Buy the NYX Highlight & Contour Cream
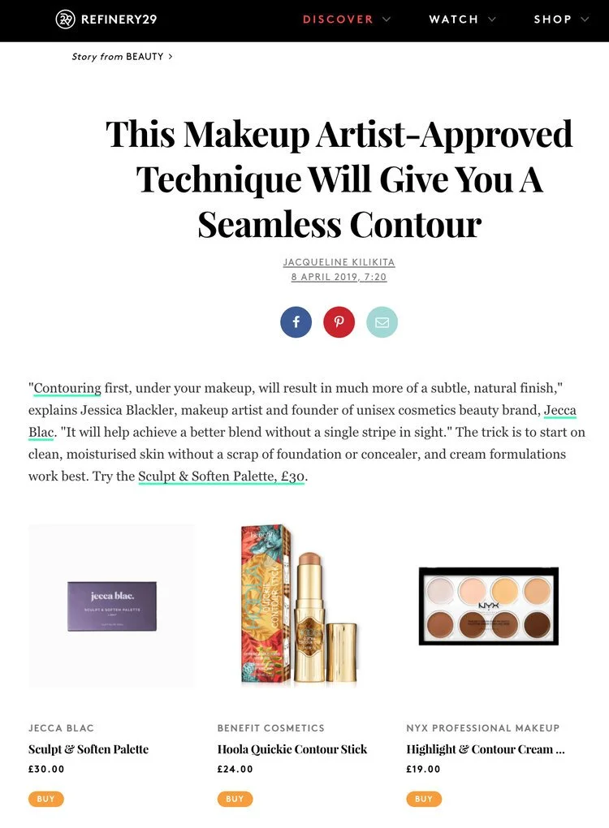Image resolution: width=609 pixels, height=828 pixels. point(424,799)
